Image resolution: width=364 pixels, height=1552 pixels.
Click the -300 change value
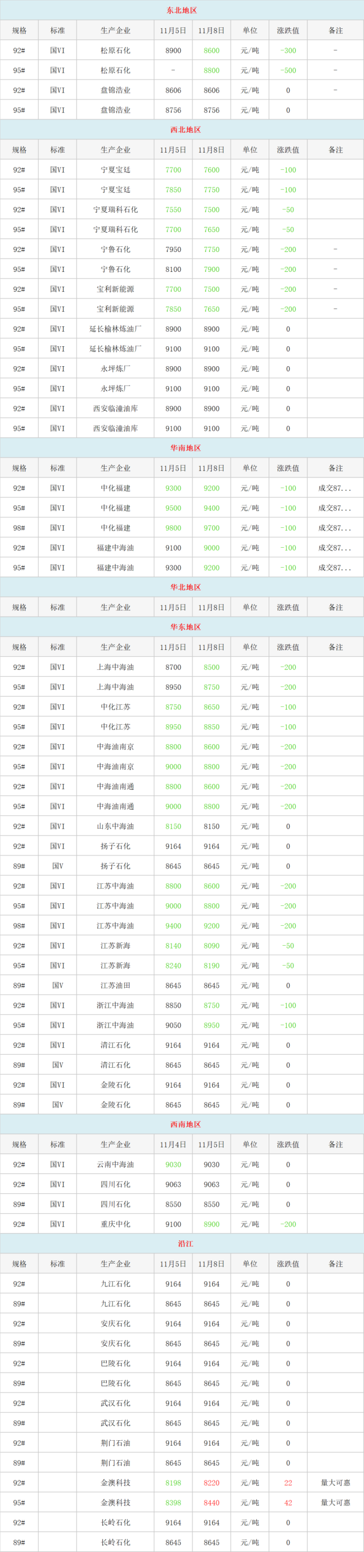click(x=288, y=51)
